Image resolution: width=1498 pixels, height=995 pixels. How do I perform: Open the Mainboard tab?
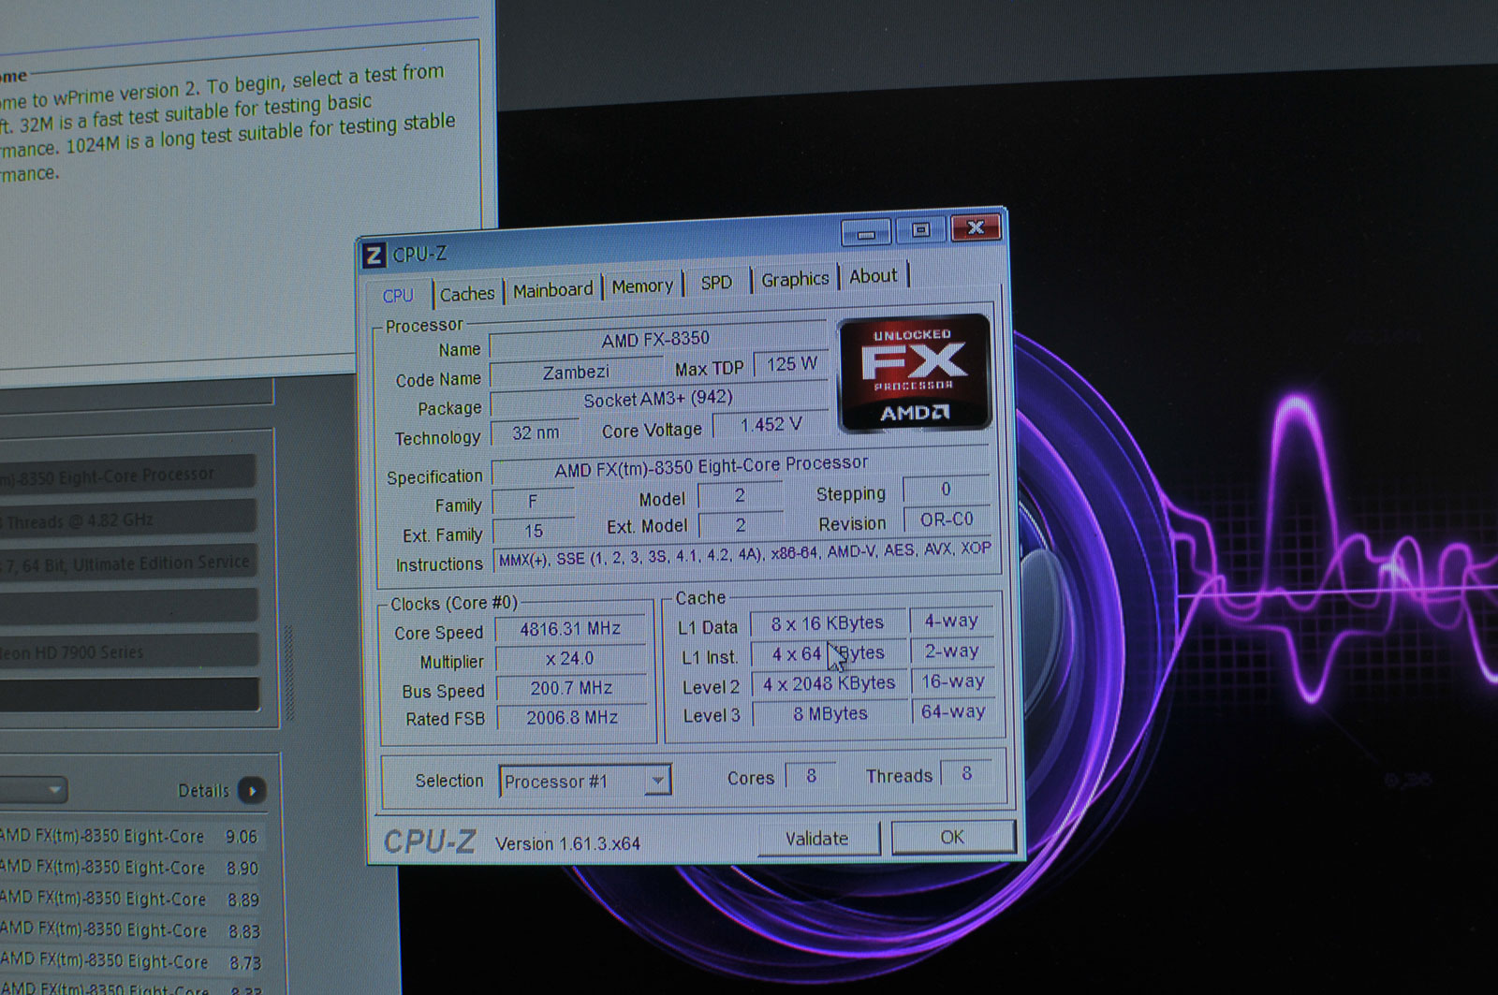point(552,288)
